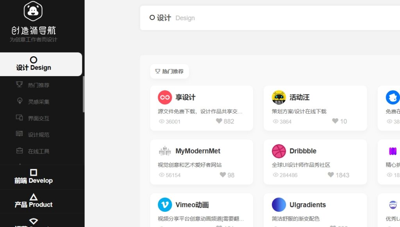Click the eye views icon showing 56154
The height and width of the screenshot is (227, 400).
(x=162, y=175)
